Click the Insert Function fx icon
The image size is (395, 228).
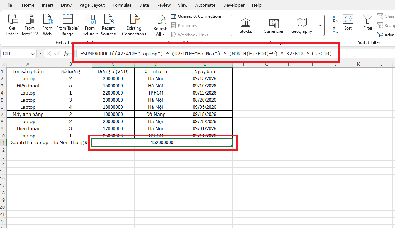coord(66,54)
